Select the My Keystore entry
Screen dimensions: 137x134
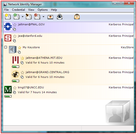(x=68, y=50)
